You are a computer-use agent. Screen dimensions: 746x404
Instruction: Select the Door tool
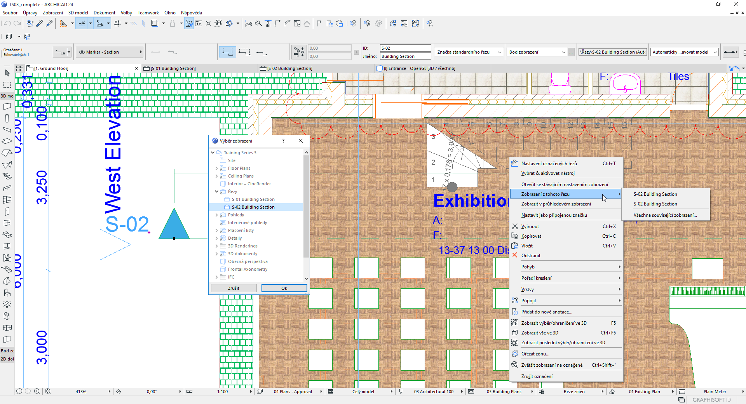point(7,212)
